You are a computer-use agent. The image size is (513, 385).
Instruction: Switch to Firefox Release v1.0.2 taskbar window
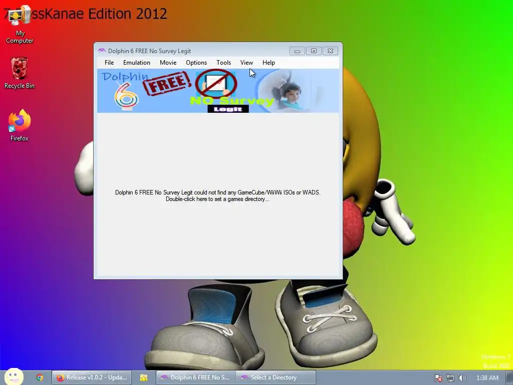(x=92, y=377)
